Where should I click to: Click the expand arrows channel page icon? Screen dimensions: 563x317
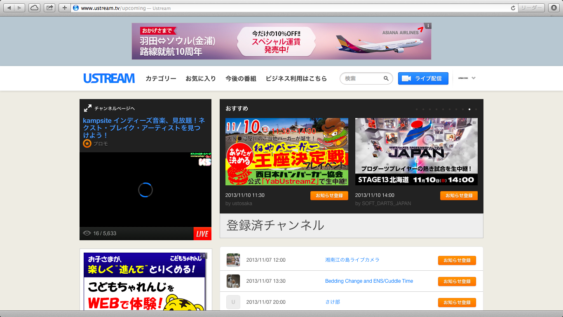(x=88, y=108)
